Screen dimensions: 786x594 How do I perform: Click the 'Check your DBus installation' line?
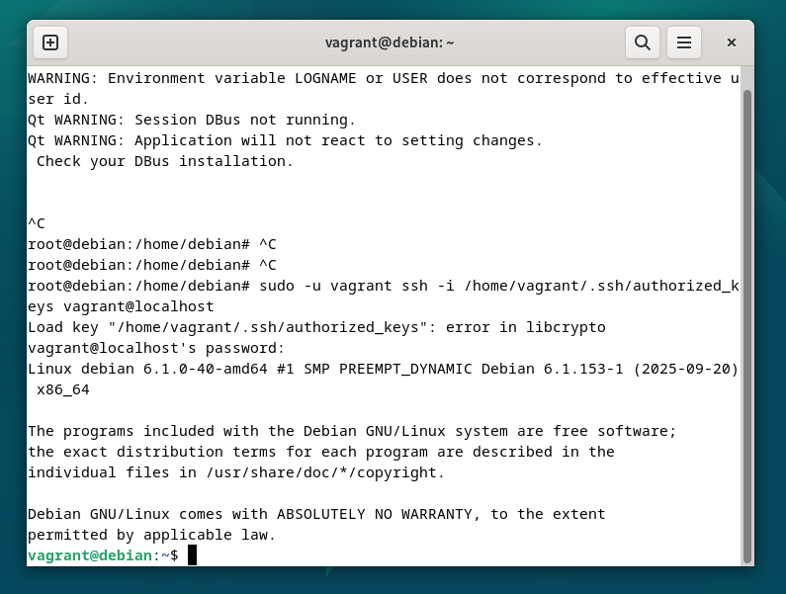164,161
